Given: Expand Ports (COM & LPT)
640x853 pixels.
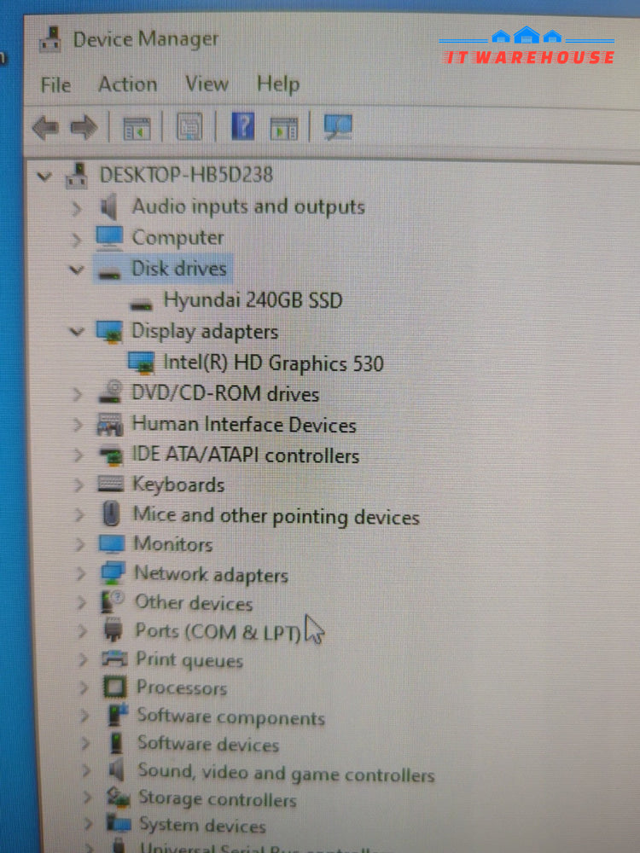Looking at the screenshot, I should point(83,631).
